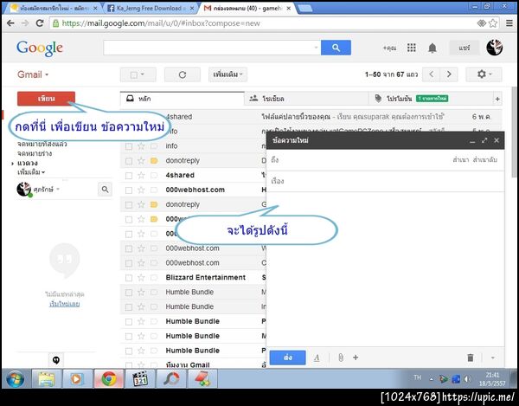Send the message with the blue ส่ง button
519x406 pixels.
click(x=288, y=358)
